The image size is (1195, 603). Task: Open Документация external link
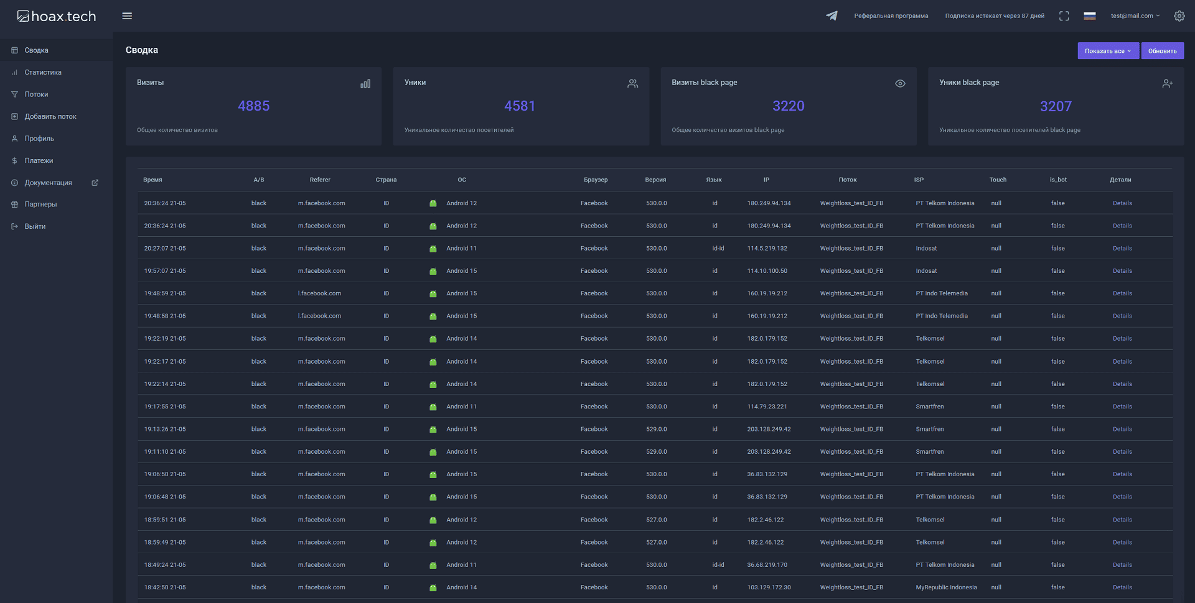pyautogui.click(x=49, y=183)
